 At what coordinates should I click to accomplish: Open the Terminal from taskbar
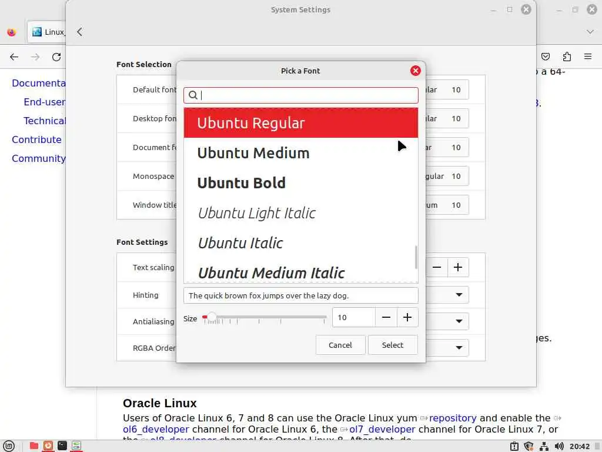(62, 446)
